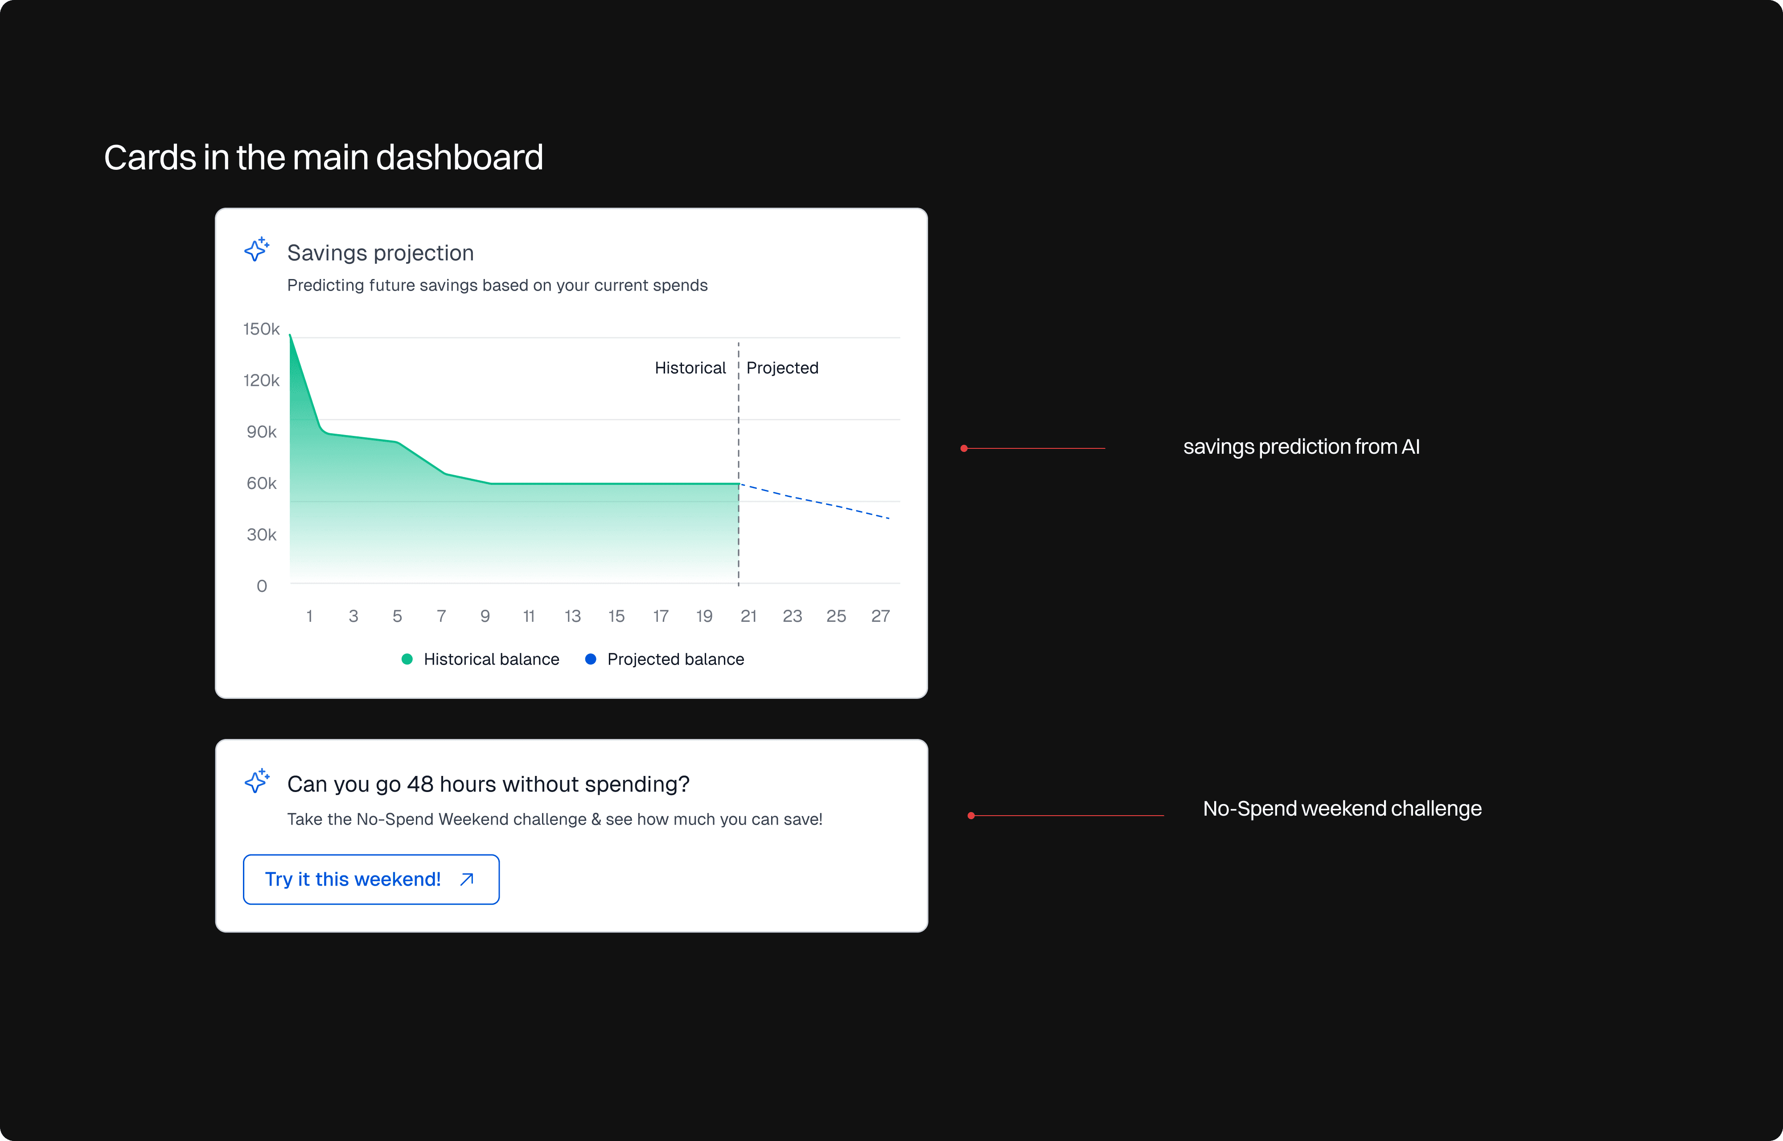This screenshot has width=1783, height=1141.
Task: Click the Historical label on the chart
Action: click(690, 368)
